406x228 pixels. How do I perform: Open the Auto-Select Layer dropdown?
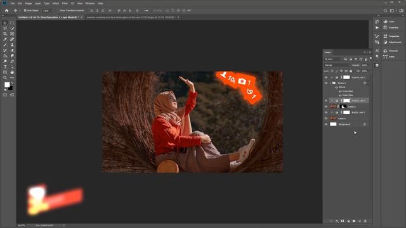point(48,11)
